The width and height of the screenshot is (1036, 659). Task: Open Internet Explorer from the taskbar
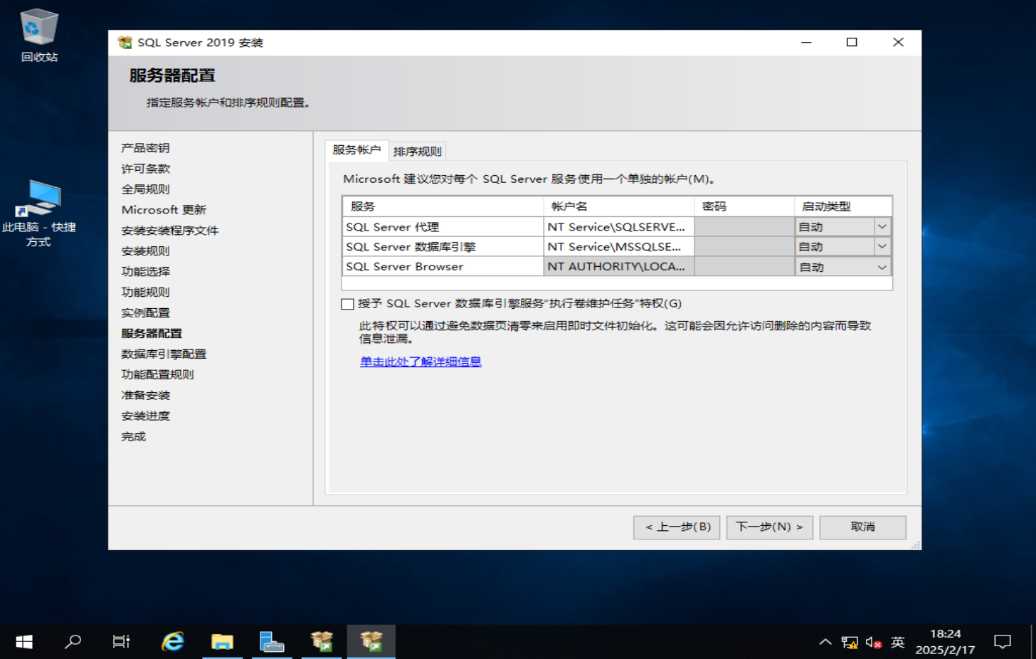point(171,641)
